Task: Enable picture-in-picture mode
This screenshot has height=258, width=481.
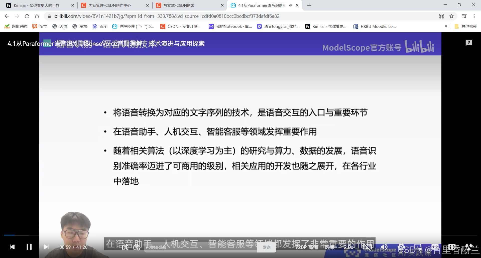Action: point(418,247)
